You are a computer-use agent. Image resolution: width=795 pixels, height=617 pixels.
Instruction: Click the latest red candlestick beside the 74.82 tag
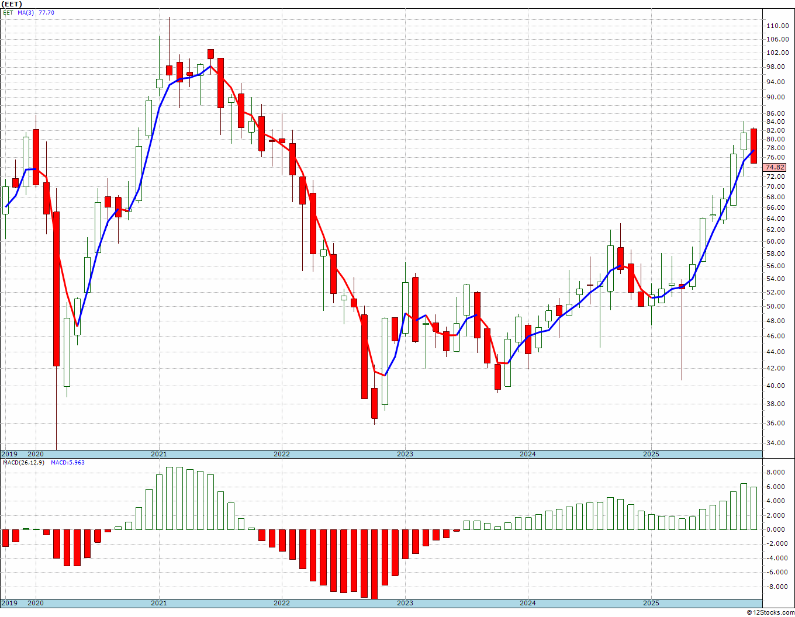tap(754, 146)
